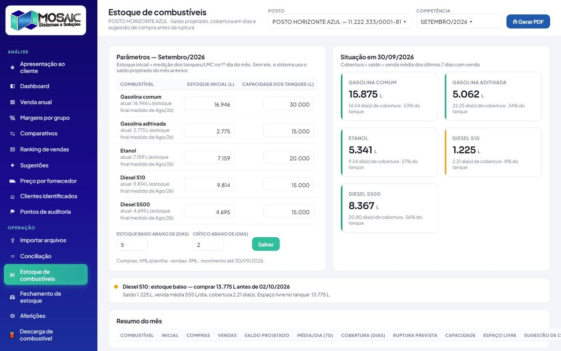This screenshot has height=351, width=561.
Task: Select the Gasolina Aditivada situation card
Action: coord(493,96)
